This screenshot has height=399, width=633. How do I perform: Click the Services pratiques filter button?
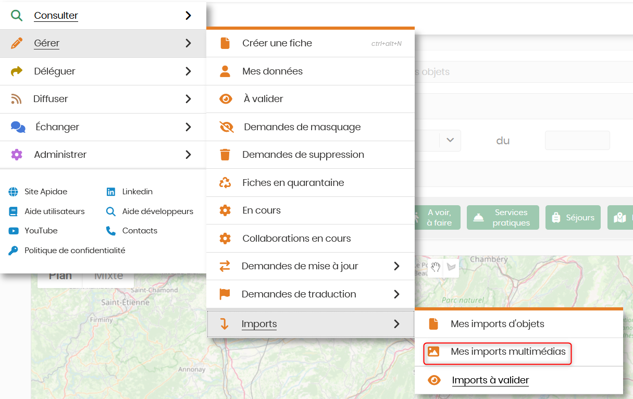coord(503,218)
